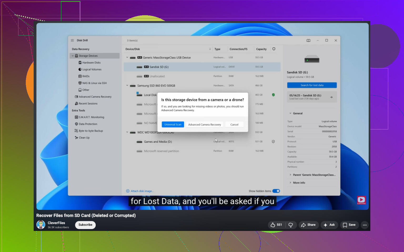Toggle Show hidden items switch
The image size is (404, 252).
point(276,191)
